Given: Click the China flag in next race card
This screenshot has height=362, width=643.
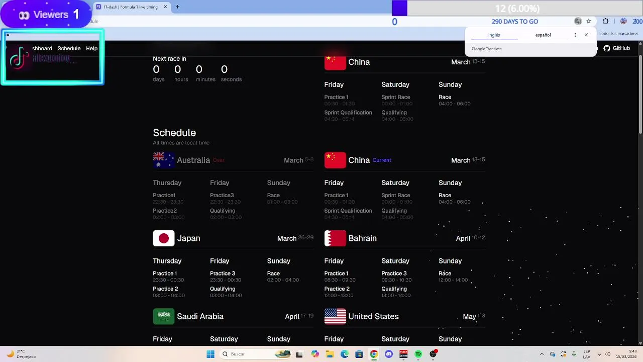Looking at the screenshot, I should (335, 62).
